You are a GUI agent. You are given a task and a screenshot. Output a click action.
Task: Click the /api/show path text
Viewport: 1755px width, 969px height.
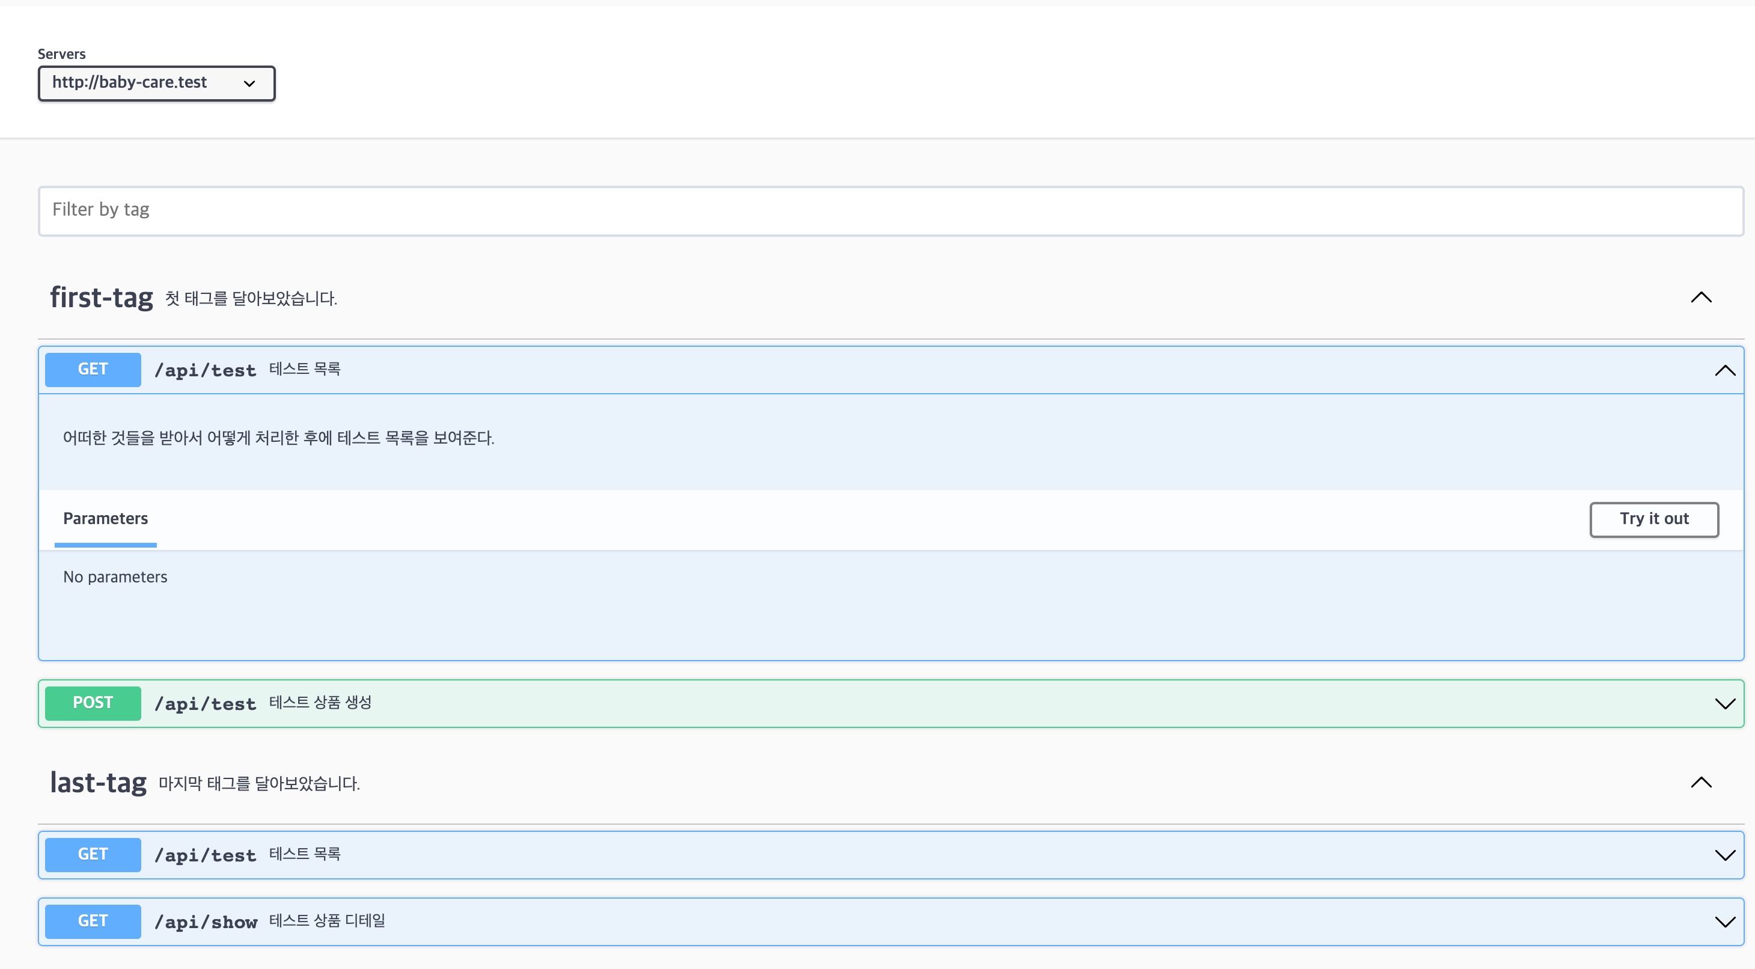pos(206,923)
